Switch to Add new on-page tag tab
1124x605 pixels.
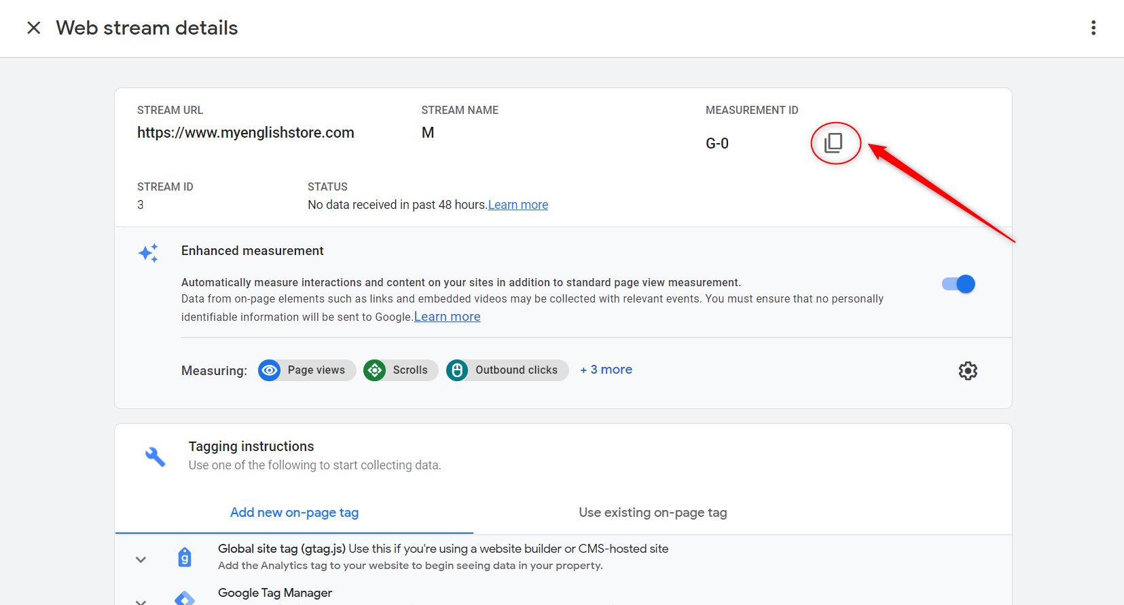click(294, 513)
